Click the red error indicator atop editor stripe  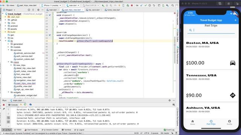(175, 13)
